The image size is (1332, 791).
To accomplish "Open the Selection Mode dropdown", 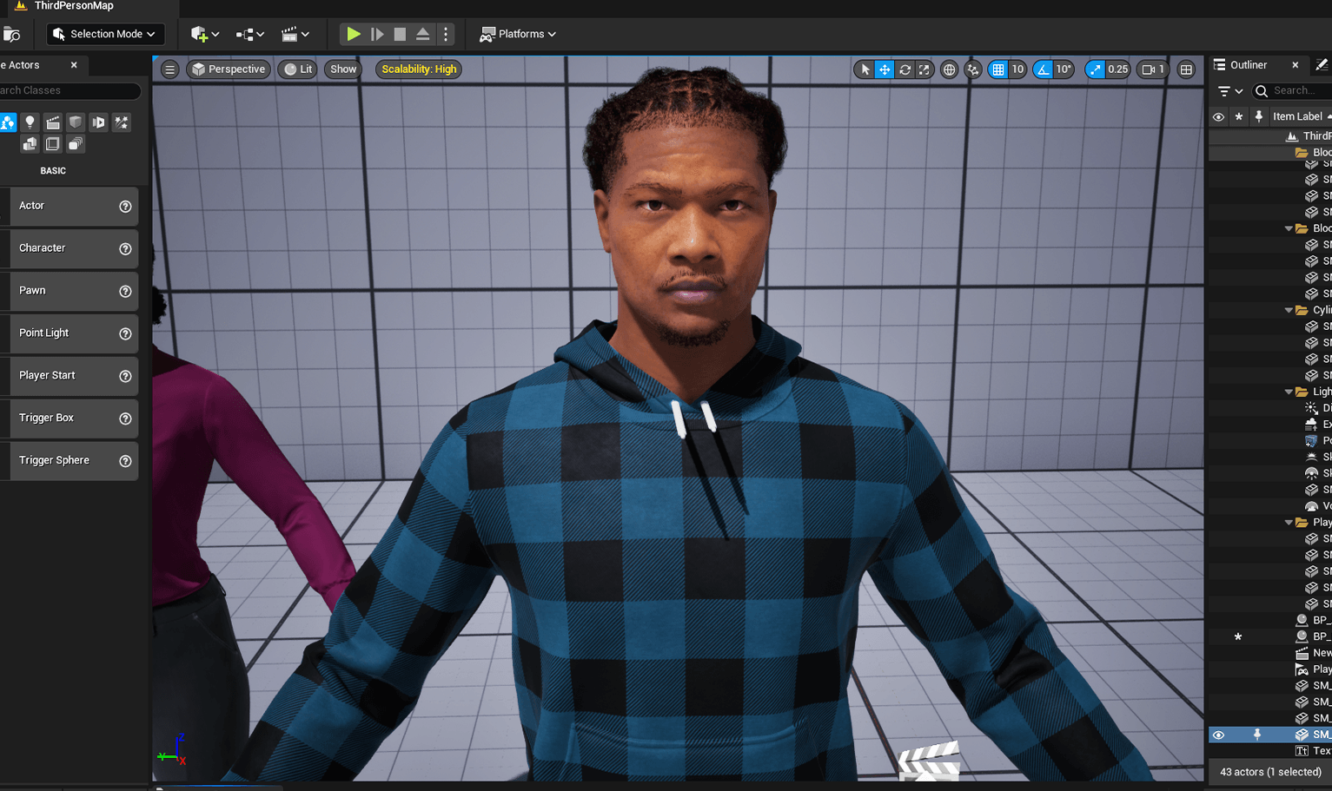I will click(x=104, y=34).
